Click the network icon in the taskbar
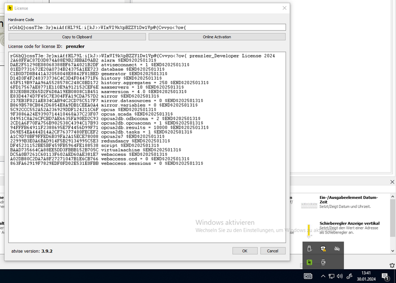Image resolution: width=396 pixels, height=283 pixels. [331, 276]
